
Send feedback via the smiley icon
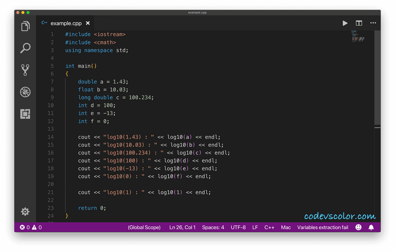[358, 227]
